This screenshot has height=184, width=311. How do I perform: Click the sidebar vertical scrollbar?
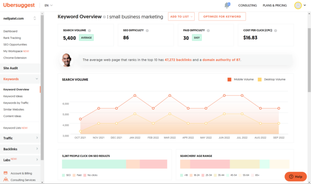point(42,88)
